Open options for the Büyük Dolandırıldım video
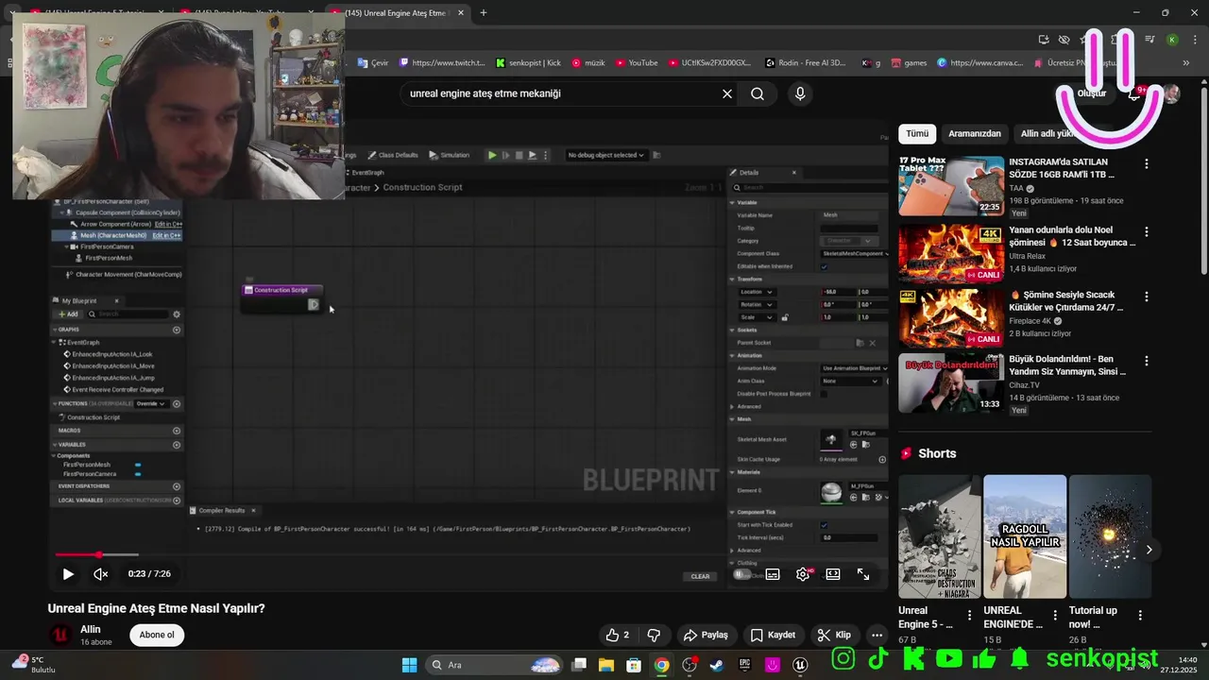This screenshot has height=680, width=1209. coord(1147,361)
